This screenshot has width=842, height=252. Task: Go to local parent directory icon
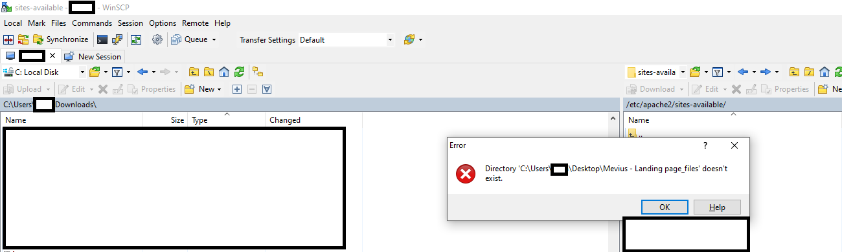coord(193,72)
